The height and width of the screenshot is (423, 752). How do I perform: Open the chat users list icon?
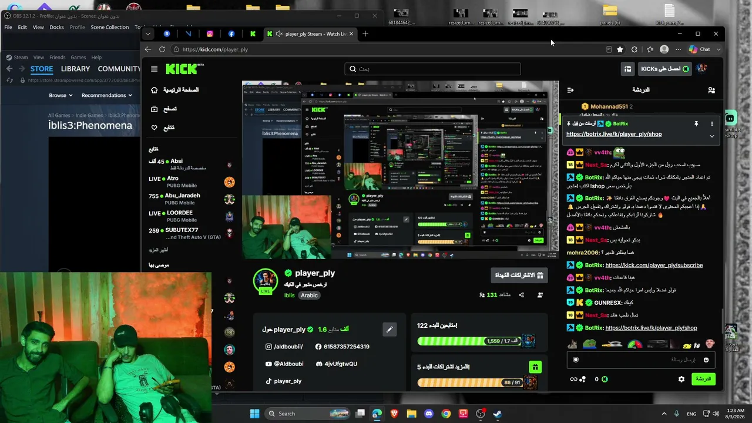coord(711,90)
